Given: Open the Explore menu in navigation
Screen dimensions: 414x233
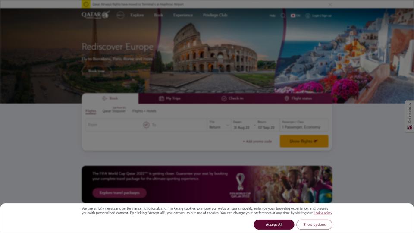Looking at the screenshot, I should (x=137, y=15).
